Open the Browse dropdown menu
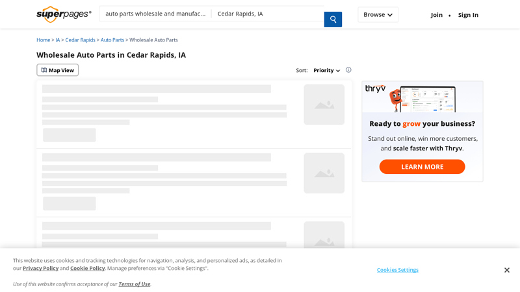Screen dimensions: 520x292 (x=378, y=14)
